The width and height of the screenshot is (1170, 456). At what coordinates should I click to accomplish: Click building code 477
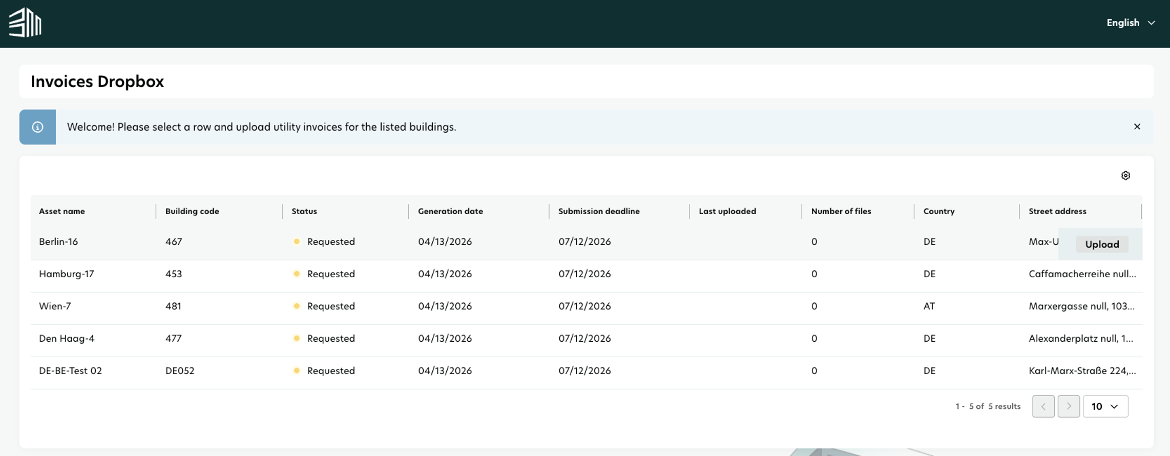(x=174, y=338)
